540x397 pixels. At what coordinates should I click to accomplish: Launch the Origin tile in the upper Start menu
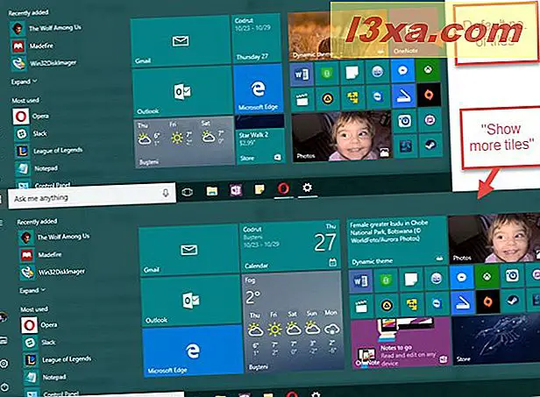point(430,95)
